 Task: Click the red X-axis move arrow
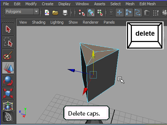[85, 91]
